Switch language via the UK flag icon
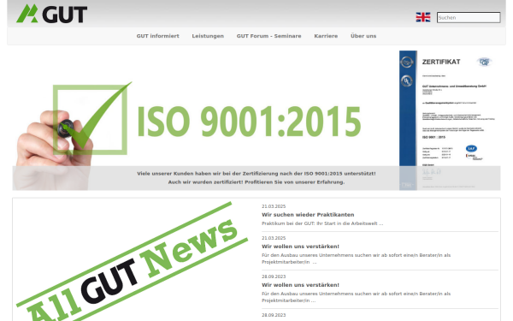The width and height of the screenshot is (513, 321). pyautogui.click(x=423, y=17)
